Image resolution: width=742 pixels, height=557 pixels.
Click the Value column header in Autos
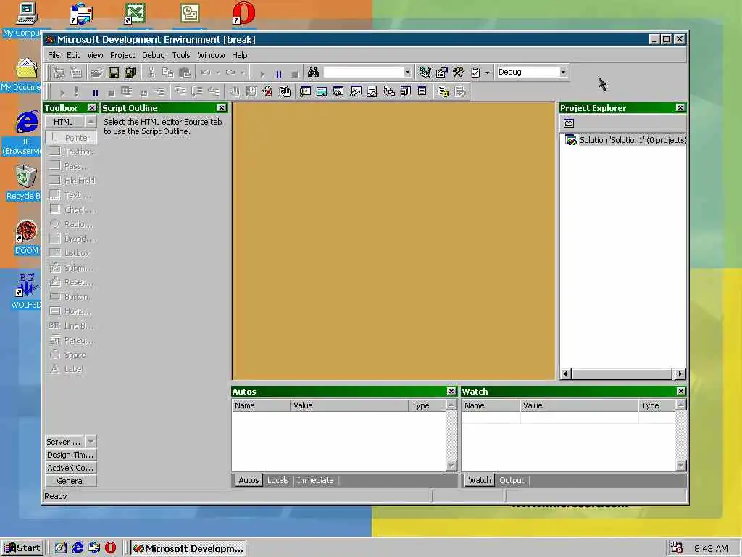pos(349,405)
